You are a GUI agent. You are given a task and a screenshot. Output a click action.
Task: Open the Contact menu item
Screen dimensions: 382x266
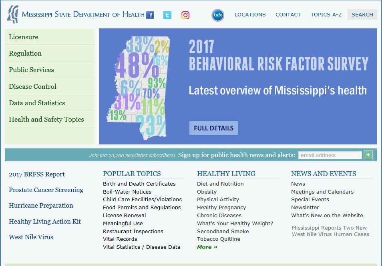click(288, 15)
